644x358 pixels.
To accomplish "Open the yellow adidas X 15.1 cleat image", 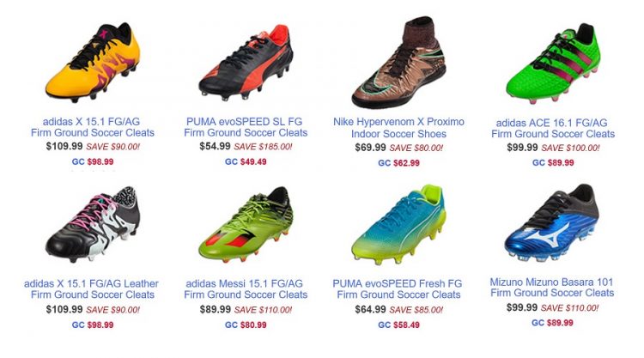I will tap(93, 63).
